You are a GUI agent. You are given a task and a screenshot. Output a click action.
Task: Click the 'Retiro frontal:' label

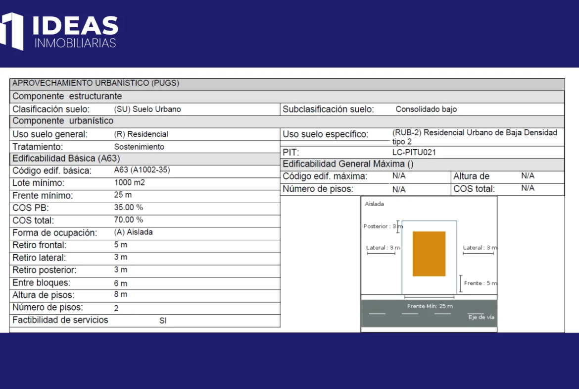click(x=40, y=245)
